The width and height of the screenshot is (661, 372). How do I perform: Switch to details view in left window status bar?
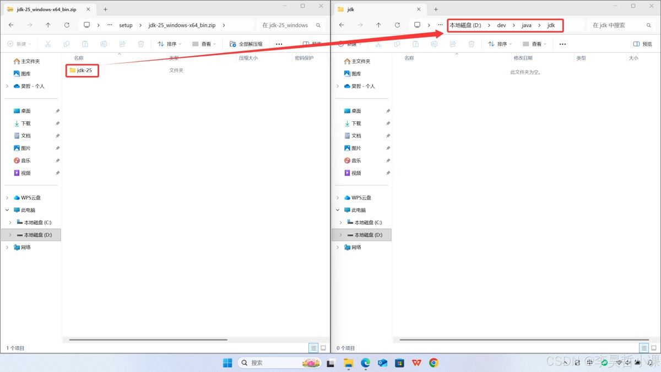tap(313, 348)
